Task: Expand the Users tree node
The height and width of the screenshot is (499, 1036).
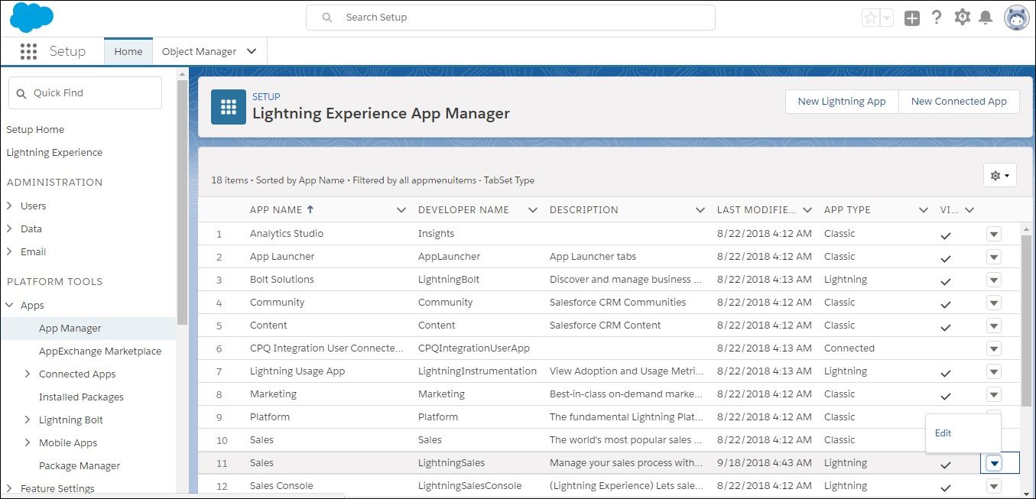Action: (x=9, y=206)
